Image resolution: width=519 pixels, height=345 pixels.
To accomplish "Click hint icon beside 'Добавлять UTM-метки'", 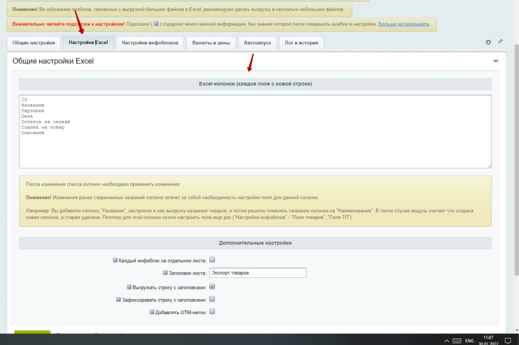I will [152, 312].
